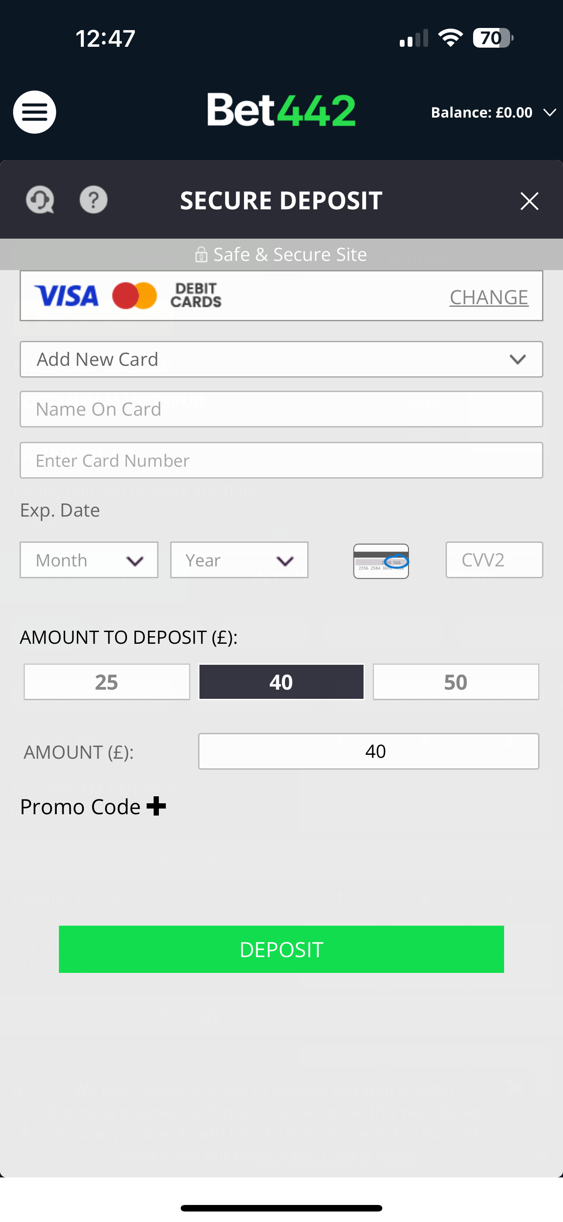Tap the question mark help icon
Viewport: 563px width, 1222px height.
click(93, 200)
